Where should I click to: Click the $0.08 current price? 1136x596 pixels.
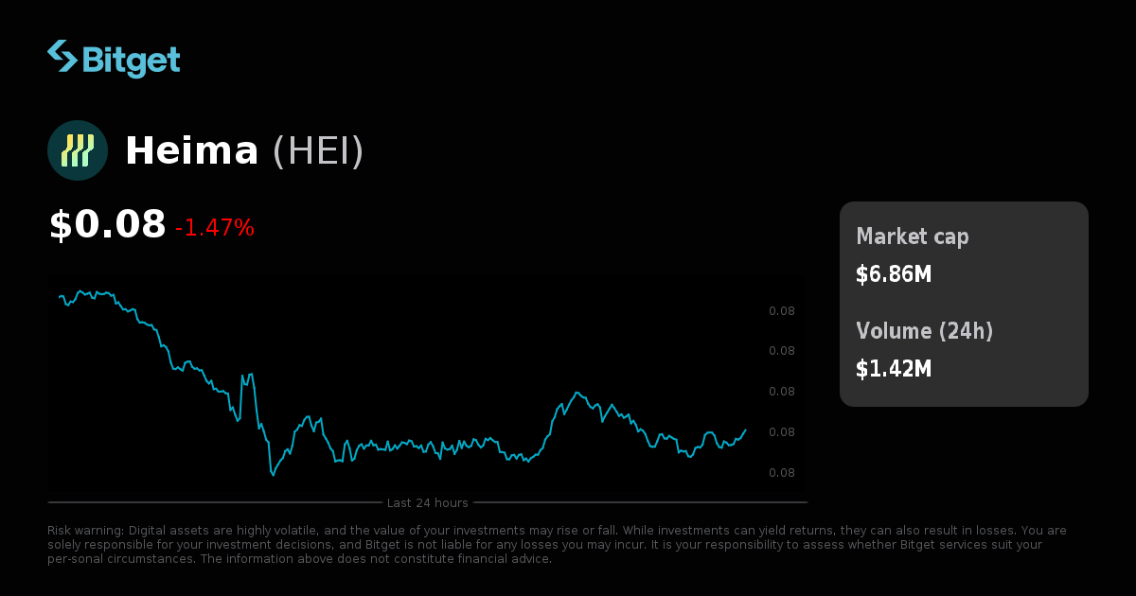(x=107, y=225)
